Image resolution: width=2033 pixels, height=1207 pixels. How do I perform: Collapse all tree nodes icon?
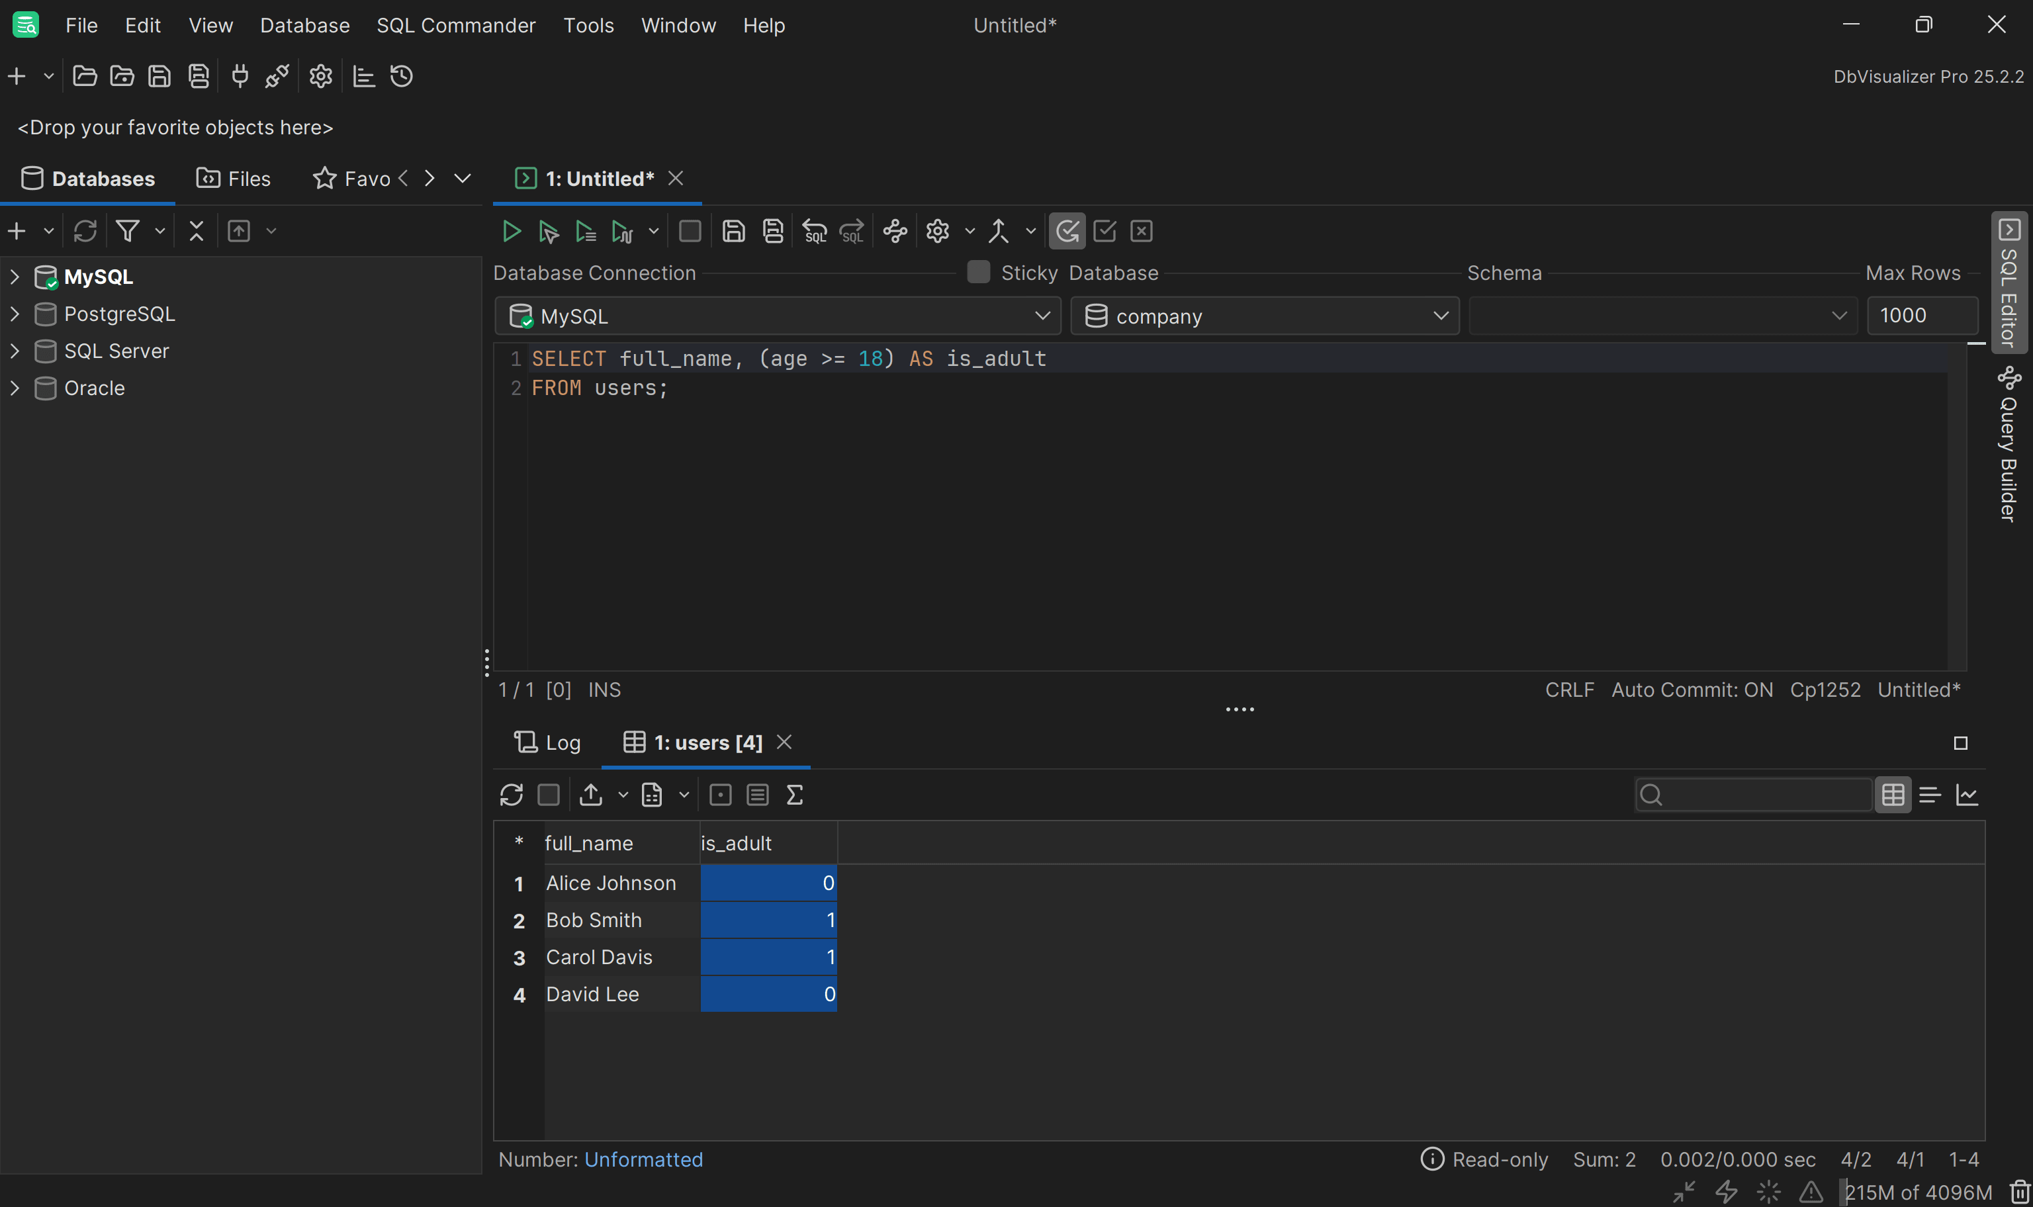tap(196, 232)
